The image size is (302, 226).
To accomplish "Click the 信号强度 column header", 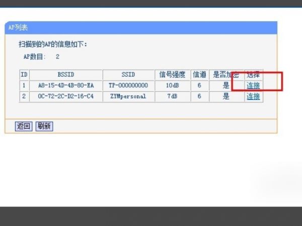I will tap(173, 75).
